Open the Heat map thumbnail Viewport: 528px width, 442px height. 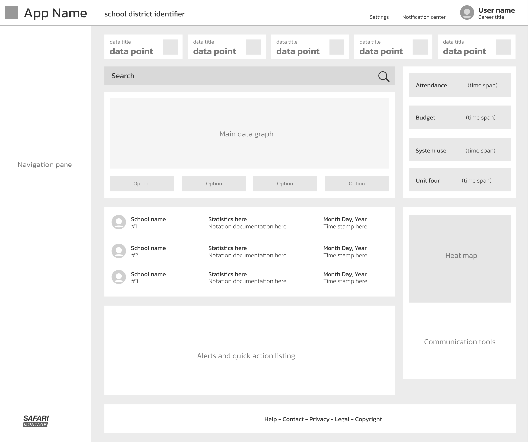(460, 259)
